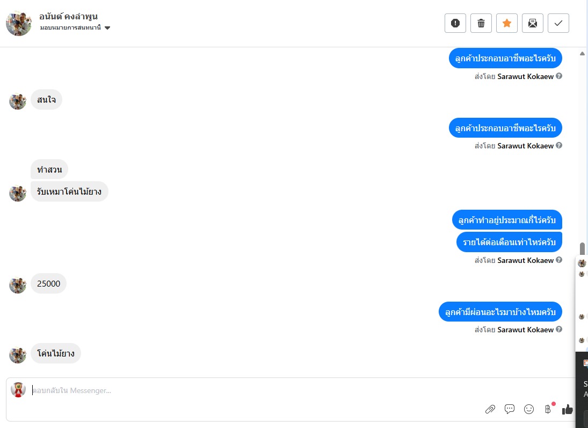Open the emoji picker smiley icon
Image resolution: width=588 pixels, height=428 pixels.
pyautogui.click(x=529, y=409)
